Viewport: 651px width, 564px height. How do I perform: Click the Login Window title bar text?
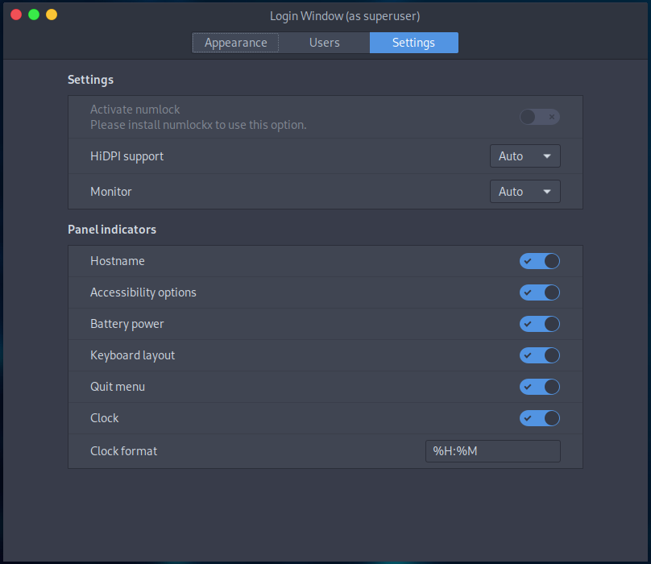tap(345, 15)
